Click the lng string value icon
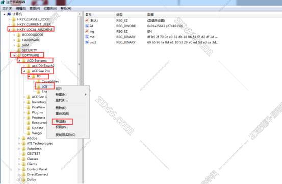Screen dimensions: 282x184 click(87, 31)
